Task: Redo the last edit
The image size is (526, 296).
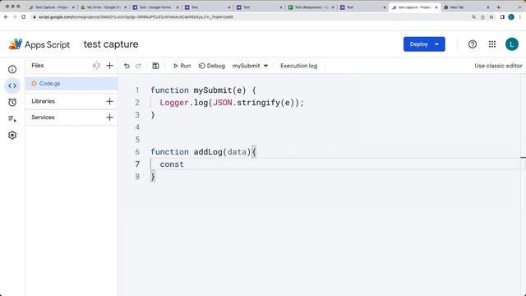Action: pos(138,66)
